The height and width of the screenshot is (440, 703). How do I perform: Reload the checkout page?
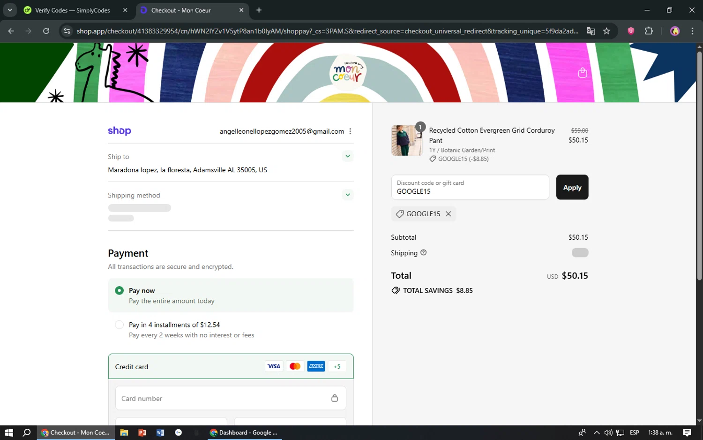46,31
